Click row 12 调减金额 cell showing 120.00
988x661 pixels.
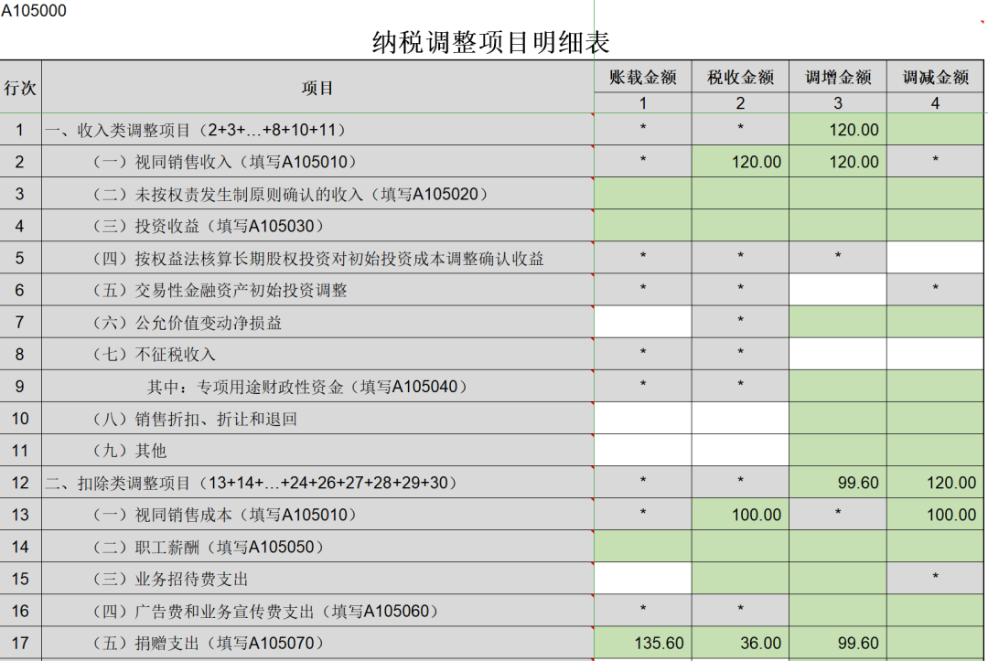(x=935, y=483)
